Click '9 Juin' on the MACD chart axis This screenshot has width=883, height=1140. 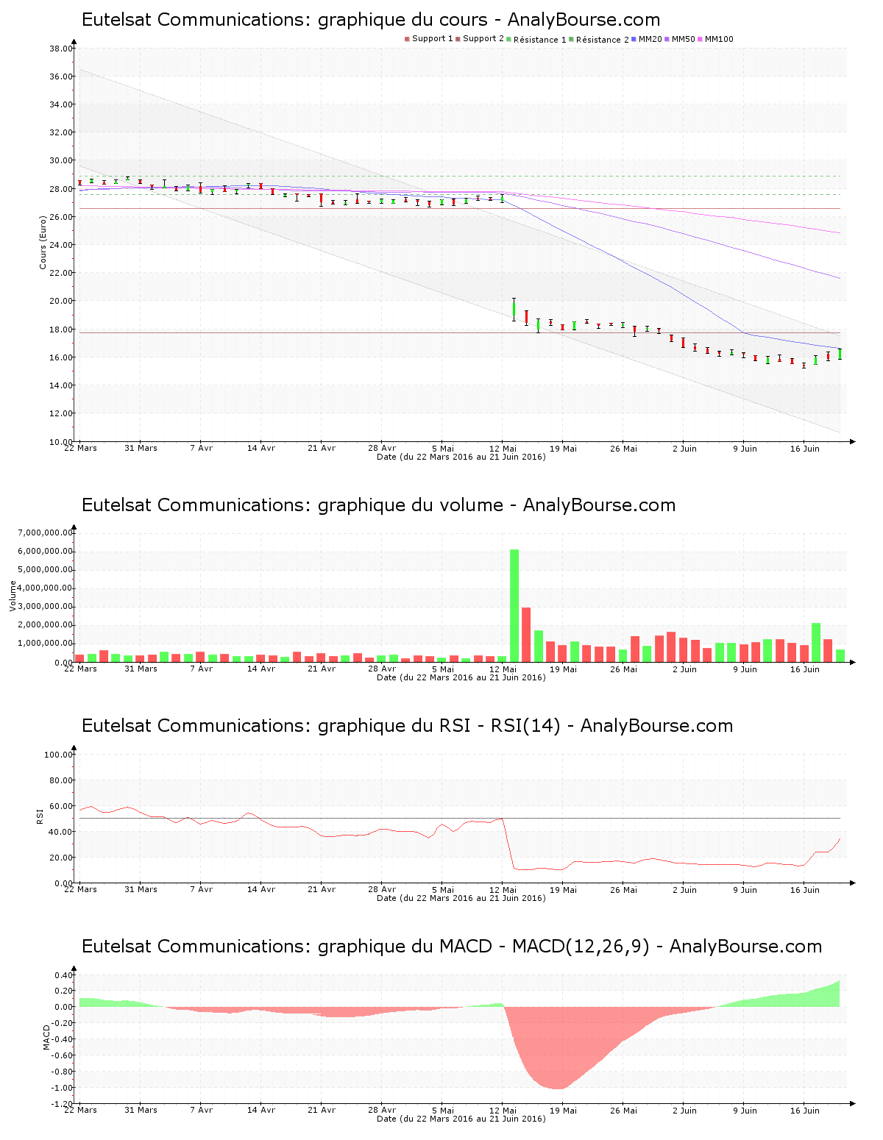coord(745,1110)
